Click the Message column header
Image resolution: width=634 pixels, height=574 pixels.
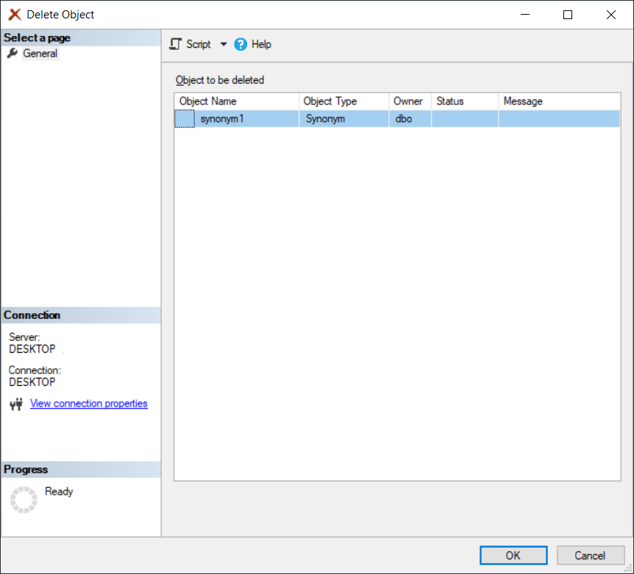point(559,101)
